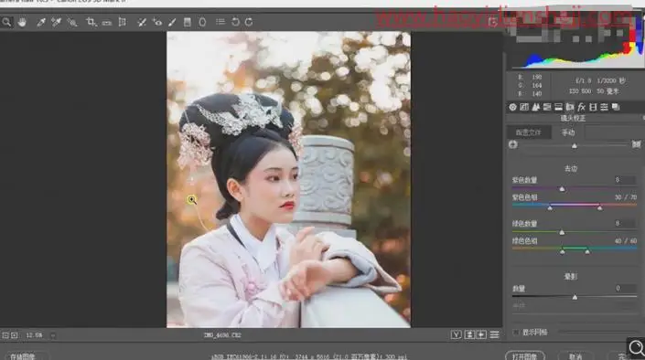
Task: Click the zoom-out minus button
Action: [x=5, y=335]
